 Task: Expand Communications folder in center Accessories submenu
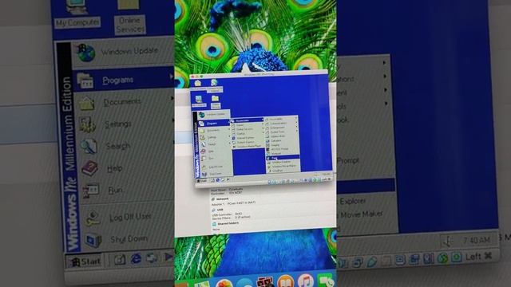[282, 124]
